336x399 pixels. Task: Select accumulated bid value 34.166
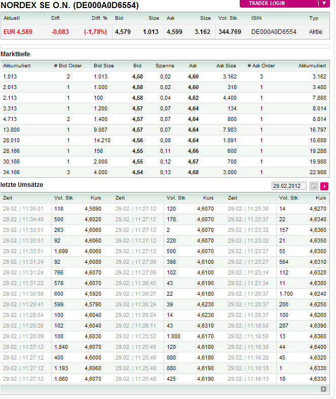[11, 172]
